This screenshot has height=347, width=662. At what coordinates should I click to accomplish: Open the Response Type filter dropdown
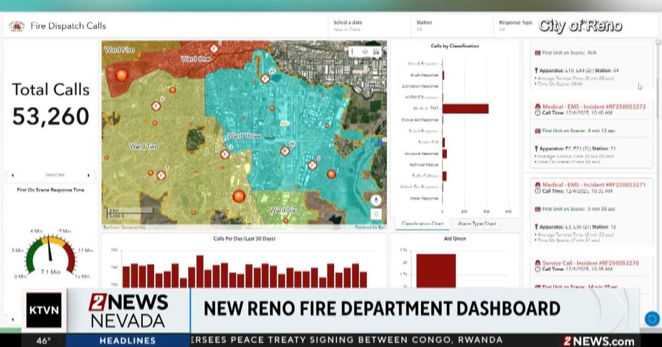tap(516, 26)
